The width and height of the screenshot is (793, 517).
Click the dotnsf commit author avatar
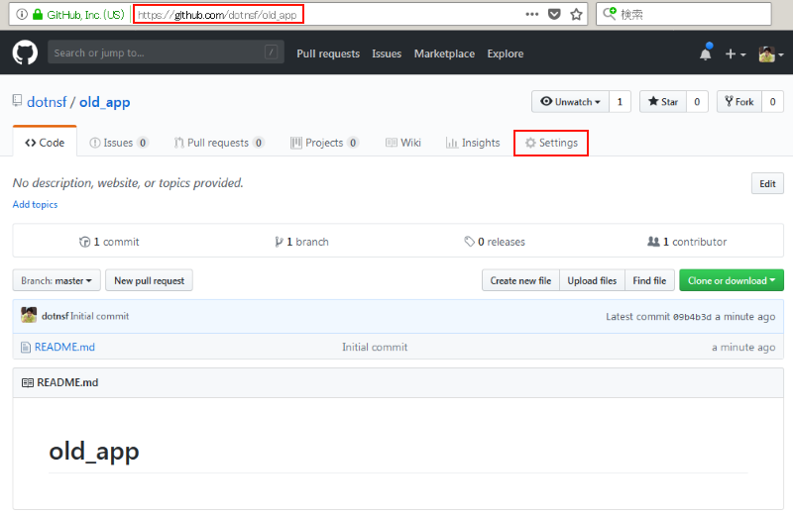(x=29, y=315)
